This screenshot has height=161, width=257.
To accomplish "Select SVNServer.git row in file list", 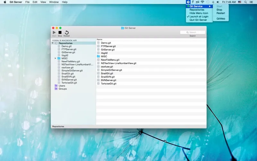I will pos(151,80).
